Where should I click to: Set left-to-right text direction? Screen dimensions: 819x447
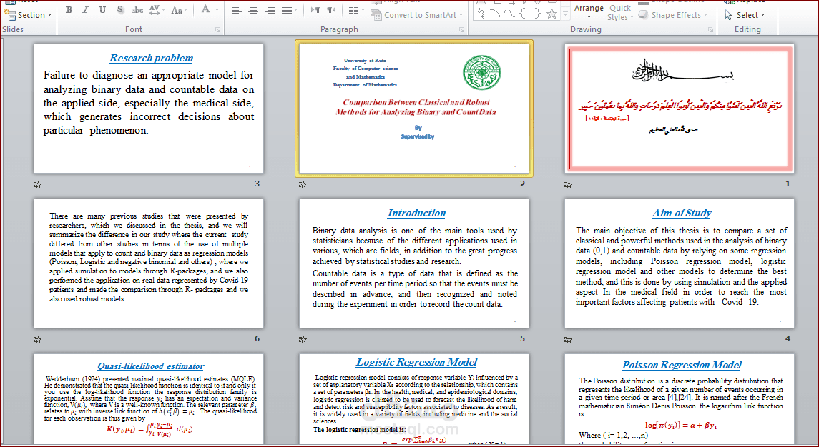315,9
